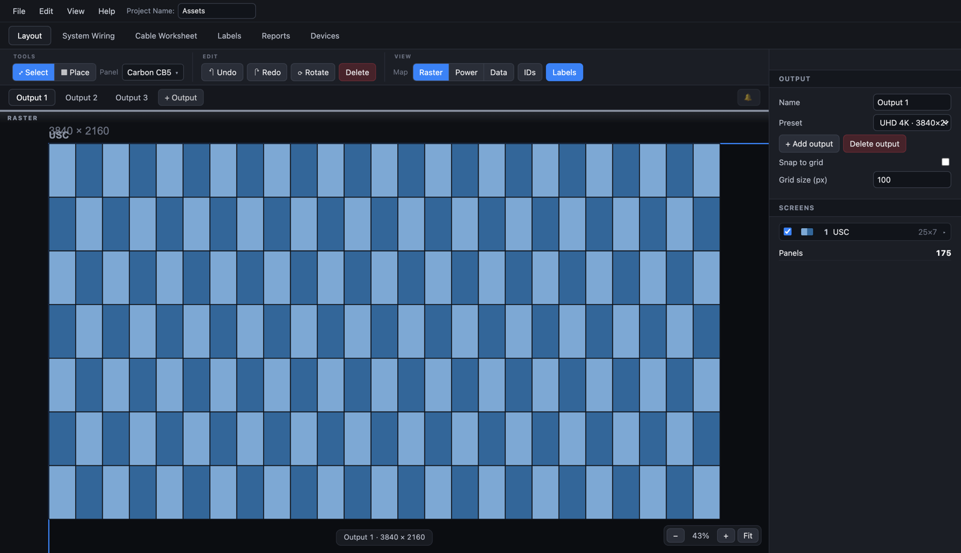Click the Panels count 175 value
The height and width of the screenshot is (553, 961).
[944, 253]
